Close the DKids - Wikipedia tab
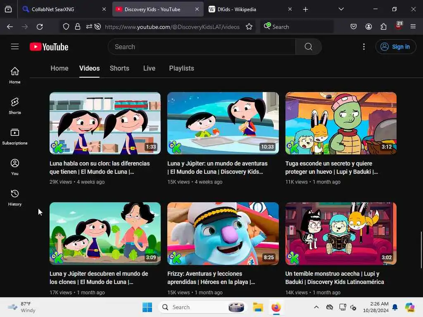 [x=290, y=9]
